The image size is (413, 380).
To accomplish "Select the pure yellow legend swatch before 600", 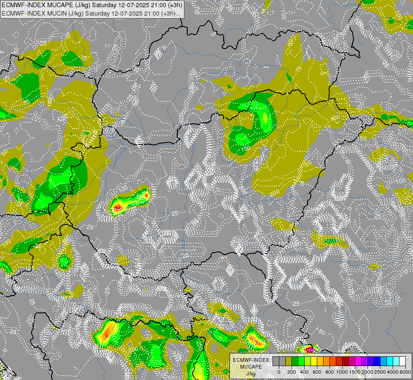I will coord(314,361).
